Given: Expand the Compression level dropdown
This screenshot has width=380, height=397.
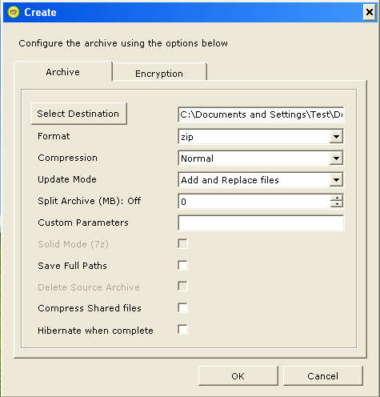Looking at the screenshot, I should pyautogui.click(x=336, y=158).
